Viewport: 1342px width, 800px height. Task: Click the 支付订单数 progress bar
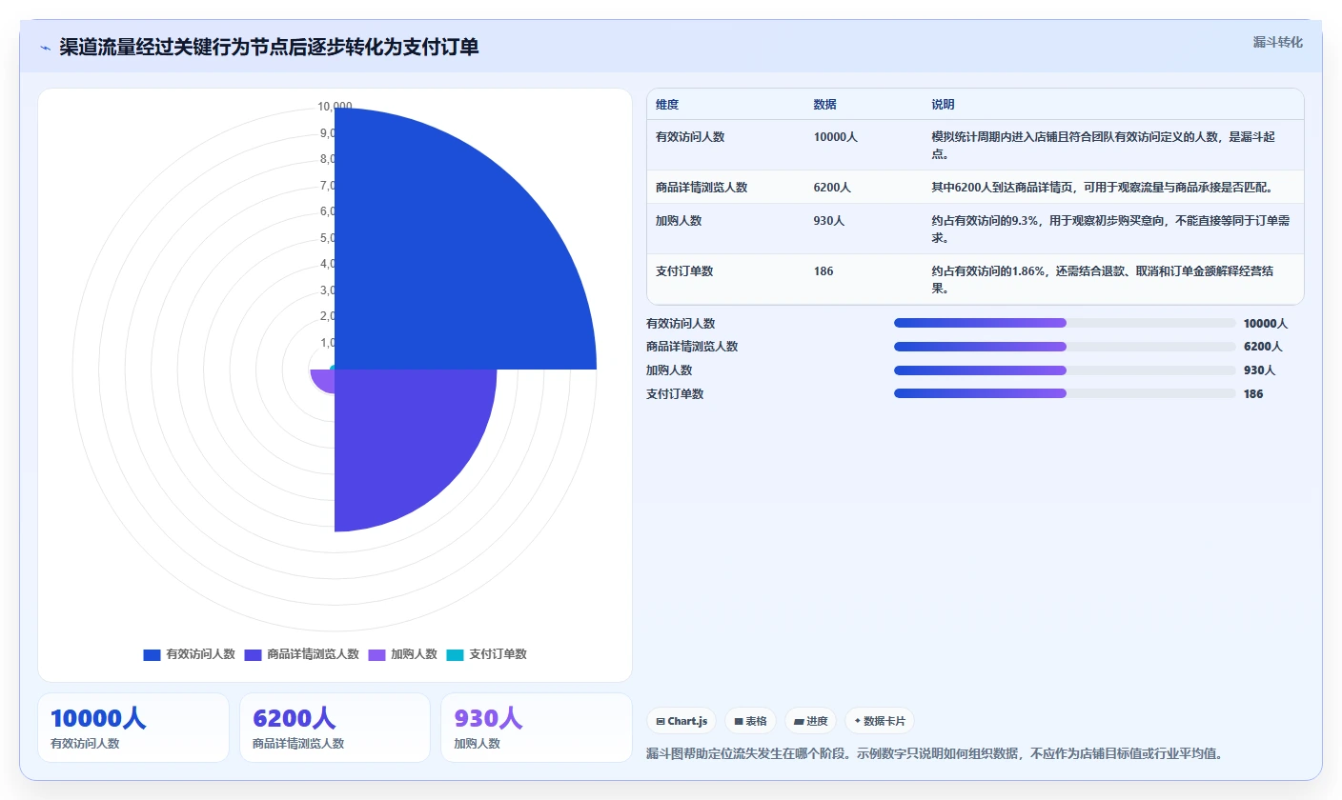[1065, 393]
